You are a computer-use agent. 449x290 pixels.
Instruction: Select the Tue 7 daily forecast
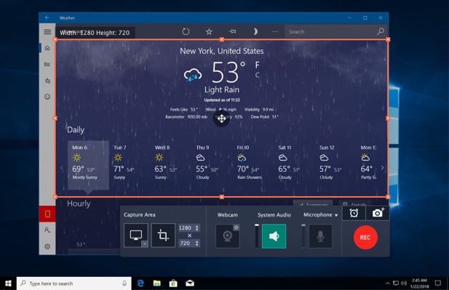pos(124,163)
